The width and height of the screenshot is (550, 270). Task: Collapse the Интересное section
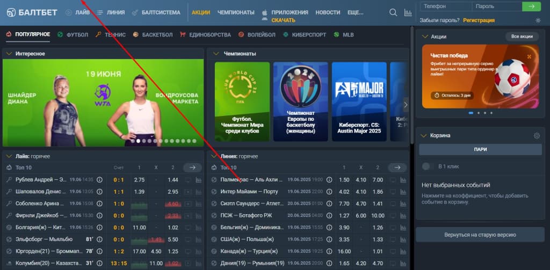pos(9,54)
